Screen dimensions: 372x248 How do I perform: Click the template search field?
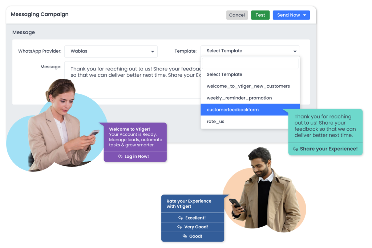tap(250, 64)
